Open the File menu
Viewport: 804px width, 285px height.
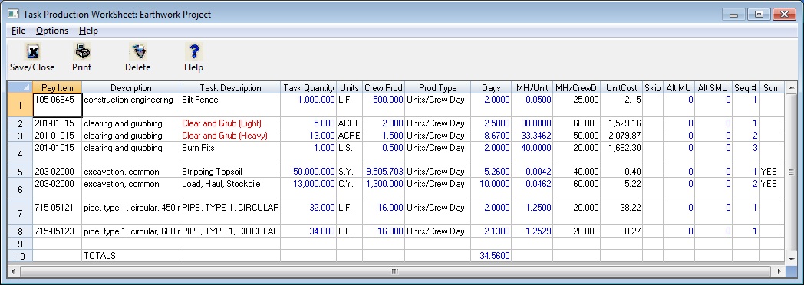(x=18, y=31)
